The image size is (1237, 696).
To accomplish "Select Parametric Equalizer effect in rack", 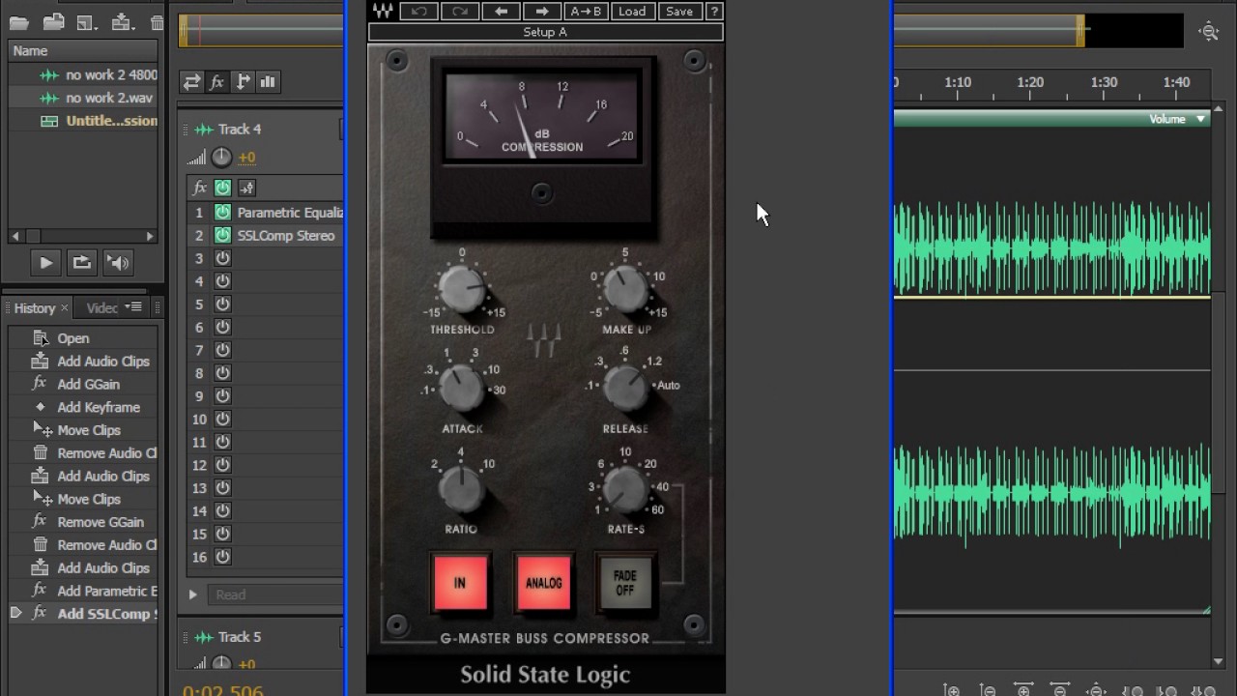I will coord(290,213).
